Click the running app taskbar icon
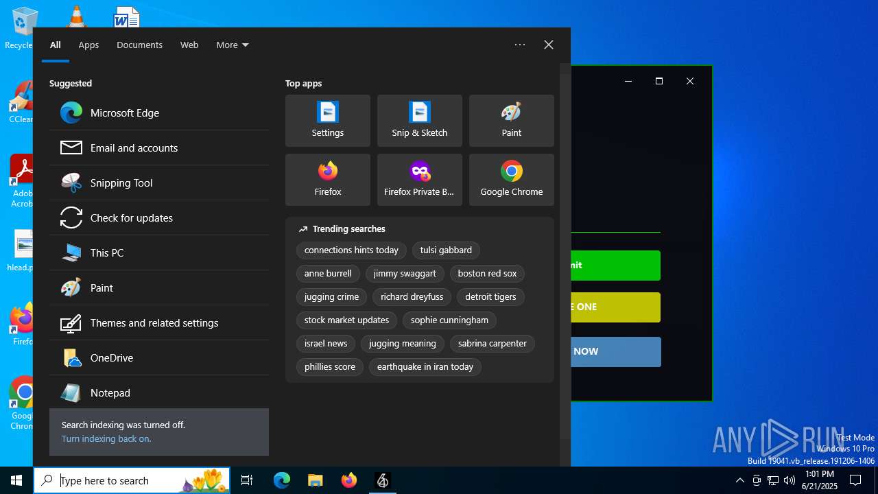The height and width of the screenshot is (494, 878). 383,480
